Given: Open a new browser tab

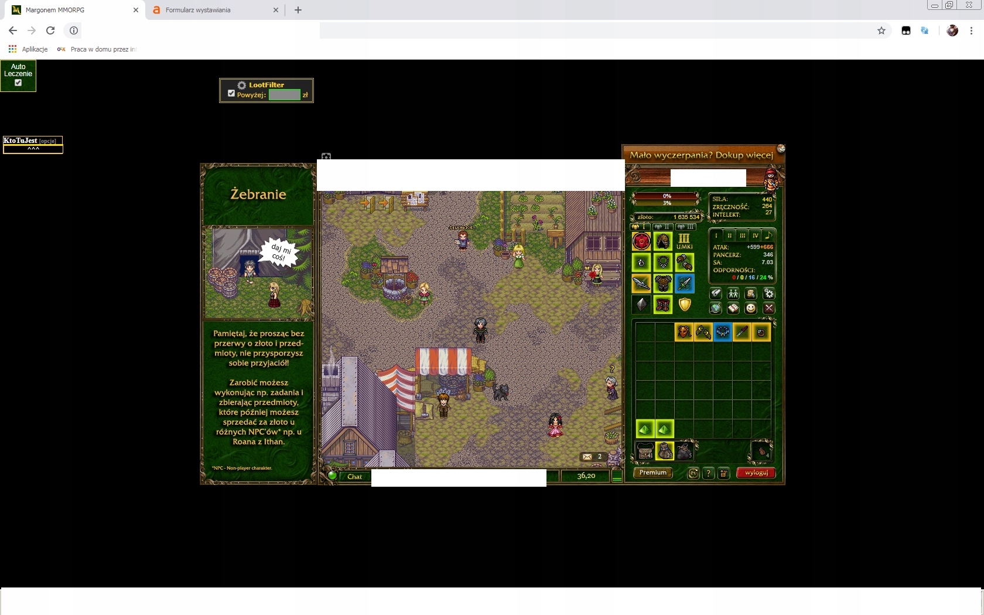Looking at the screenshot, I should [x=298, y=10].
